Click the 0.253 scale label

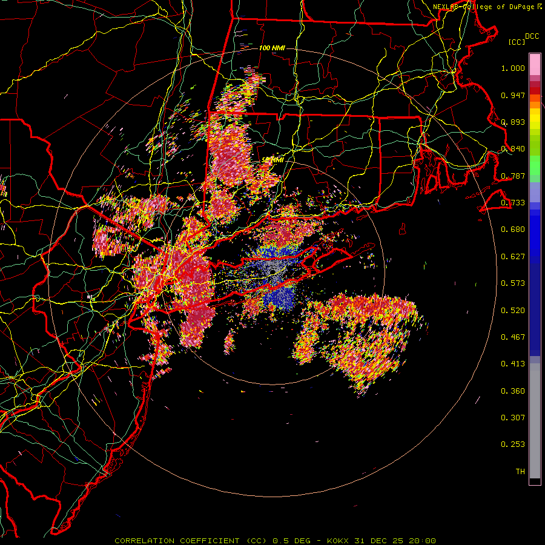coord(513,444)
